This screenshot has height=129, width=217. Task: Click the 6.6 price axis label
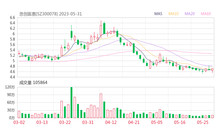pos(12,18)
